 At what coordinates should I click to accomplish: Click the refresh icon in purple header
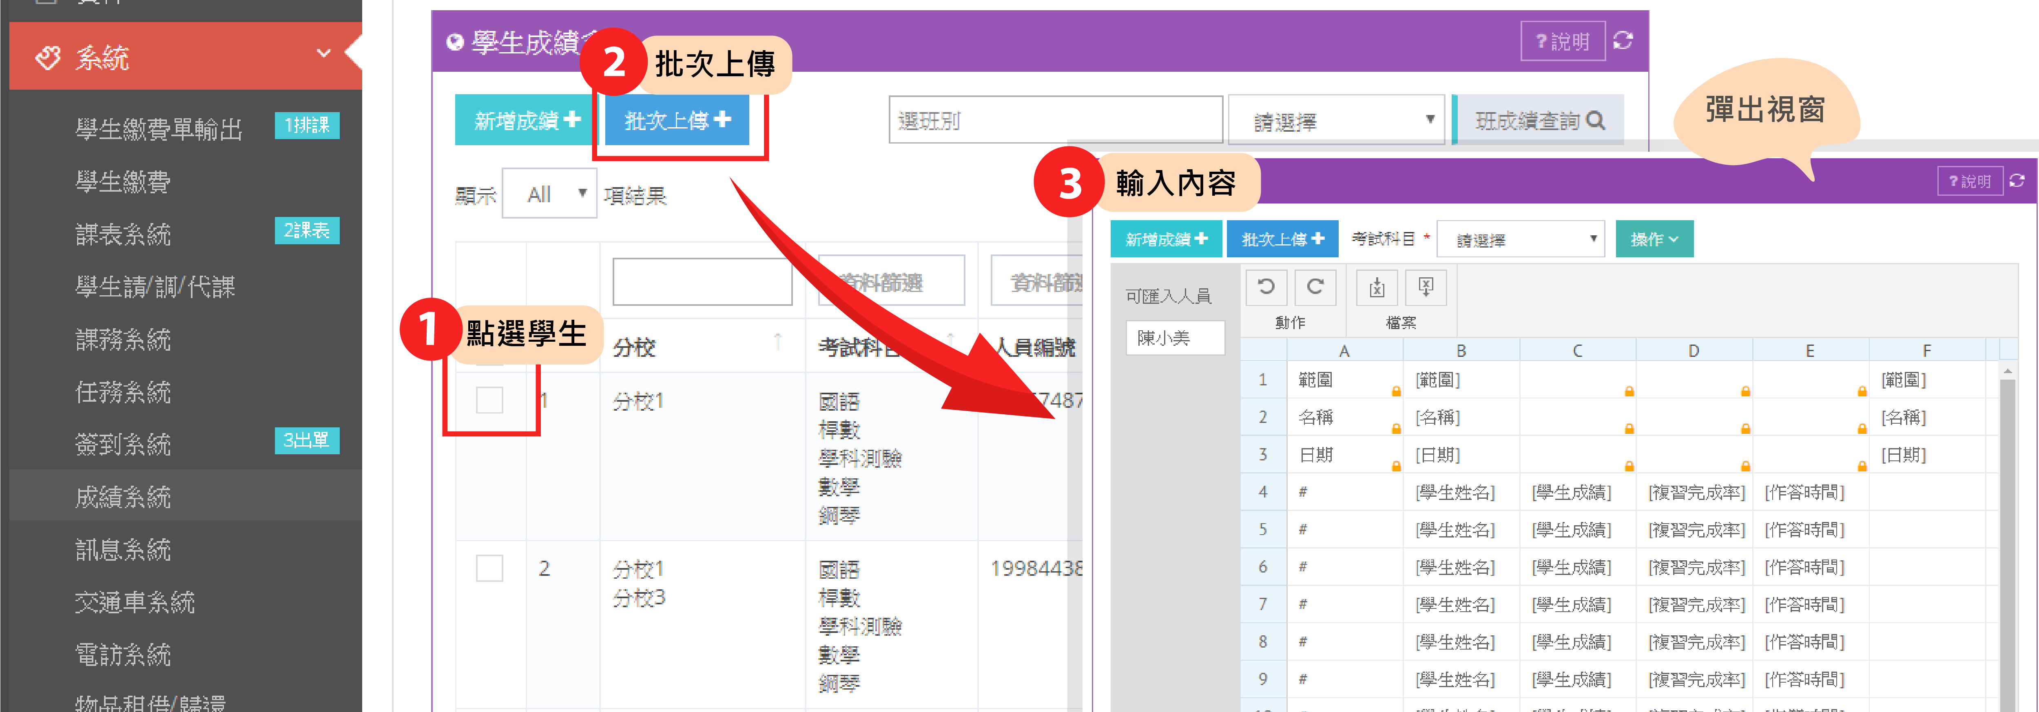point(1623,40)
